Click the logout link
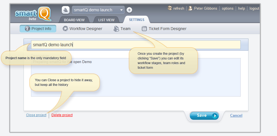 point(254,8)
